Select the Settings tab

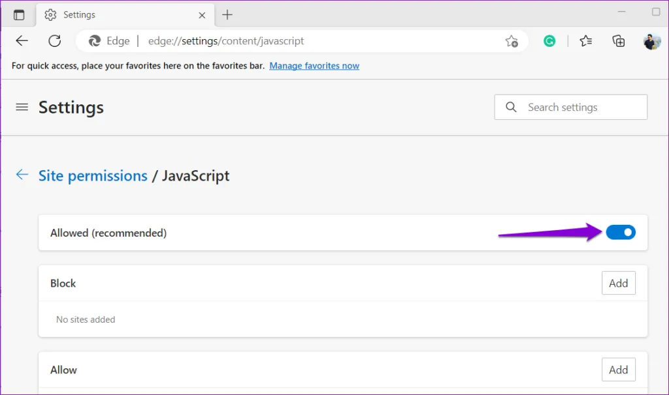[118, 15]
